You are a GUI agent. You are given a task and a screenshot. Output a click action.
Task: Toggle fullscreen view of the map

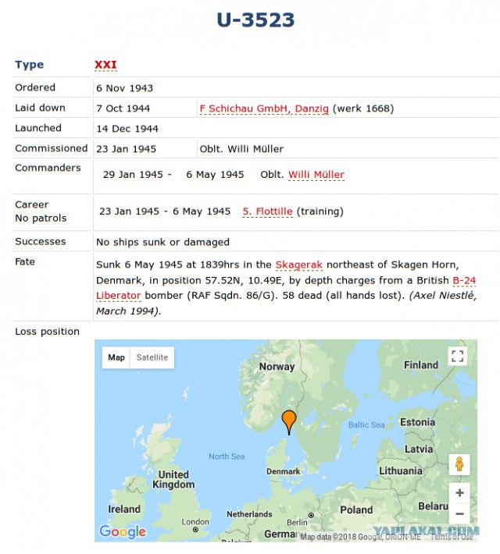tap(457, 356)
